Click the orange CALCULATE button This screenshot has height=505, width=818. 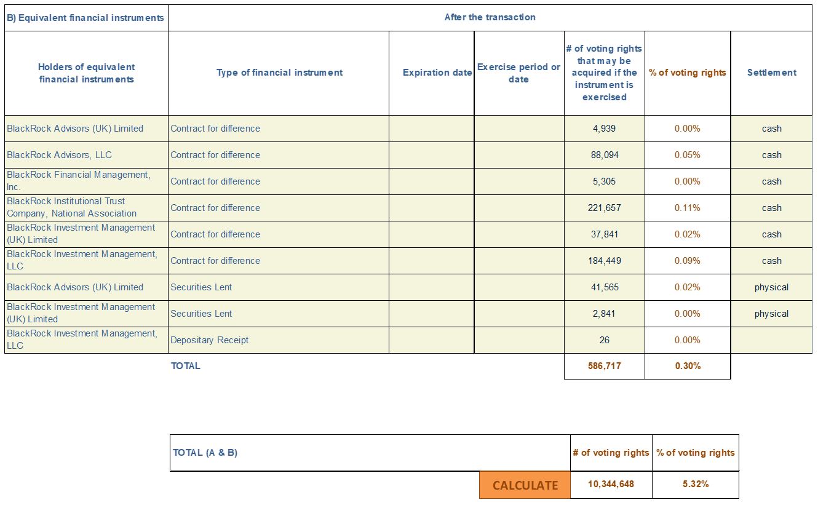click(x=525, y=485)
